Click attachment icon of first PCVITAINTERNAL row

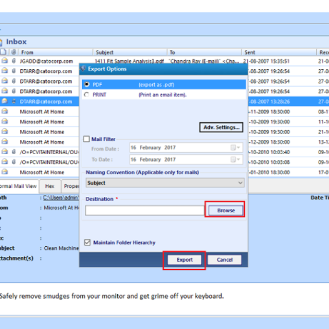pos(14,152)
